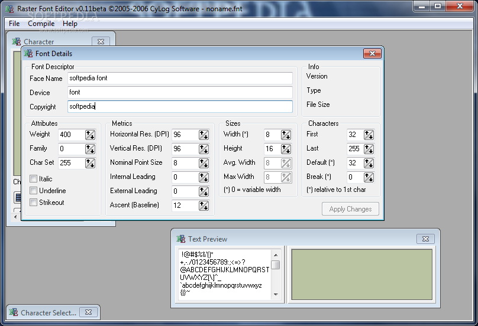The height and width of the screenshot is (326, 478).
Task: Click the Apply Changes button
Action: coord(350,209)
